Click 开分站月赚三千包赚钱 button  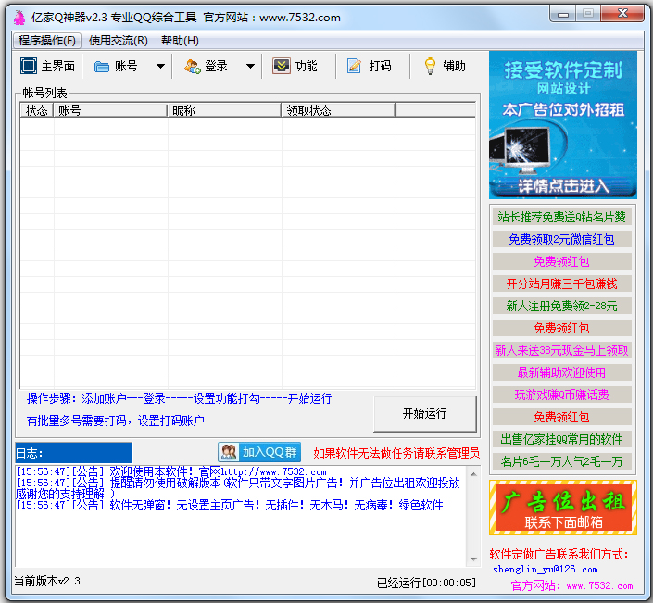coord(562,283)
